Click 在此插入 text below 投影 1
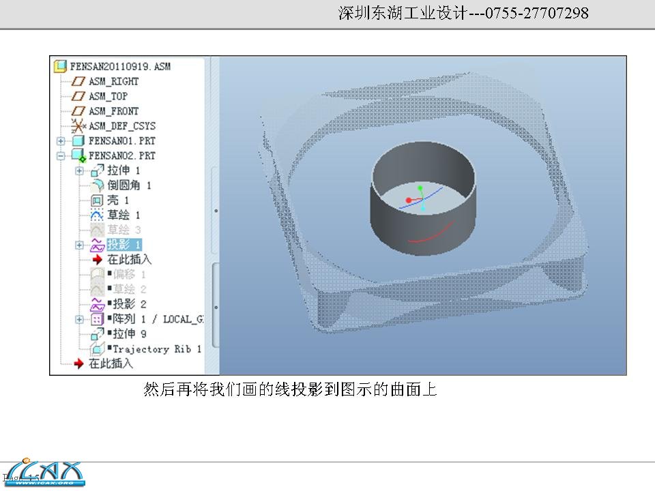The image size is (655, 491). pos(130,260)
